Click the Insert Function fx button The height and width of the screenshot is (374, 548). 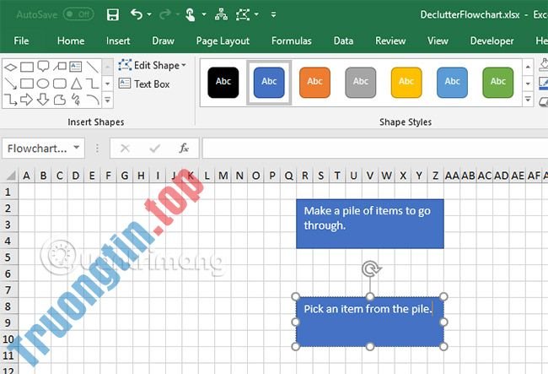click(184, 149)
